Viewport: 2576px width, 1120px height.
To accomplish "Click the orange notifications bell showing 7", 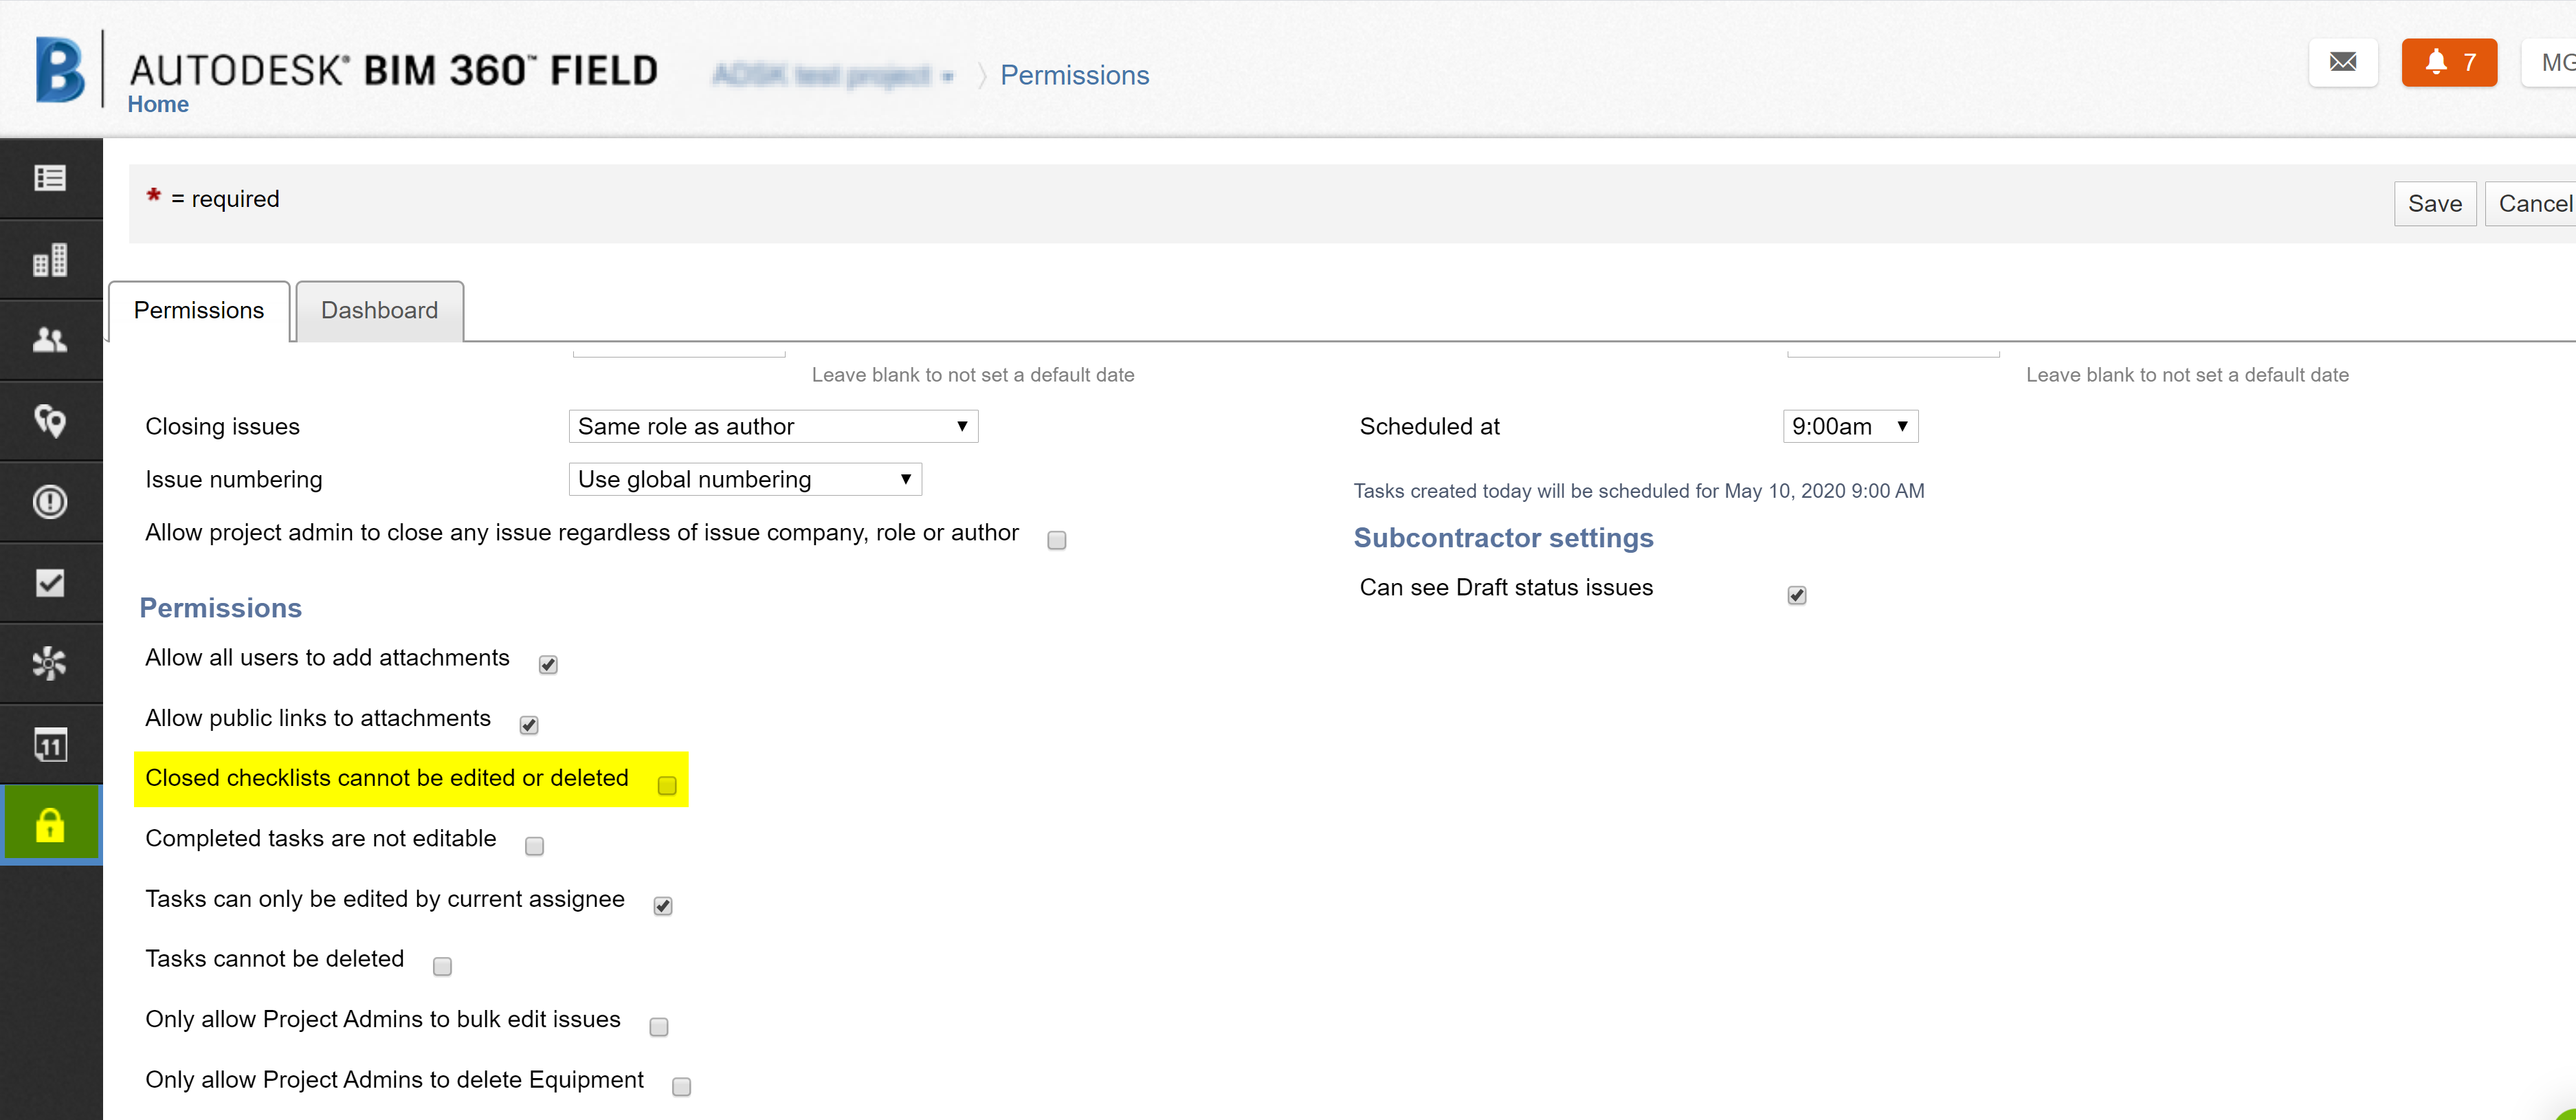I will click(2448, 62).
